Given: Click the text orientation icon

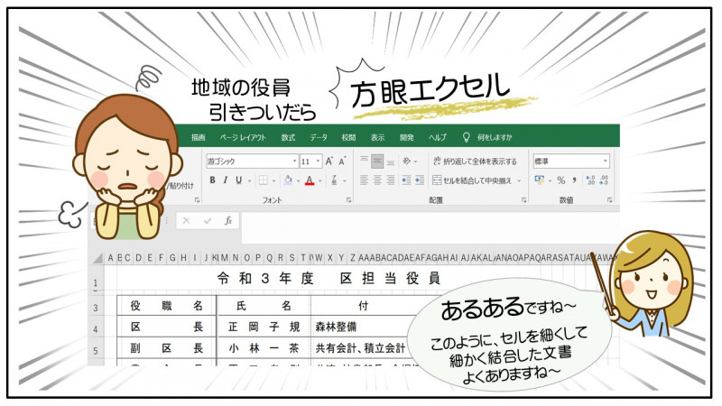Looking at the screenshot, I should pyautogui.click(x=407, y=161).
